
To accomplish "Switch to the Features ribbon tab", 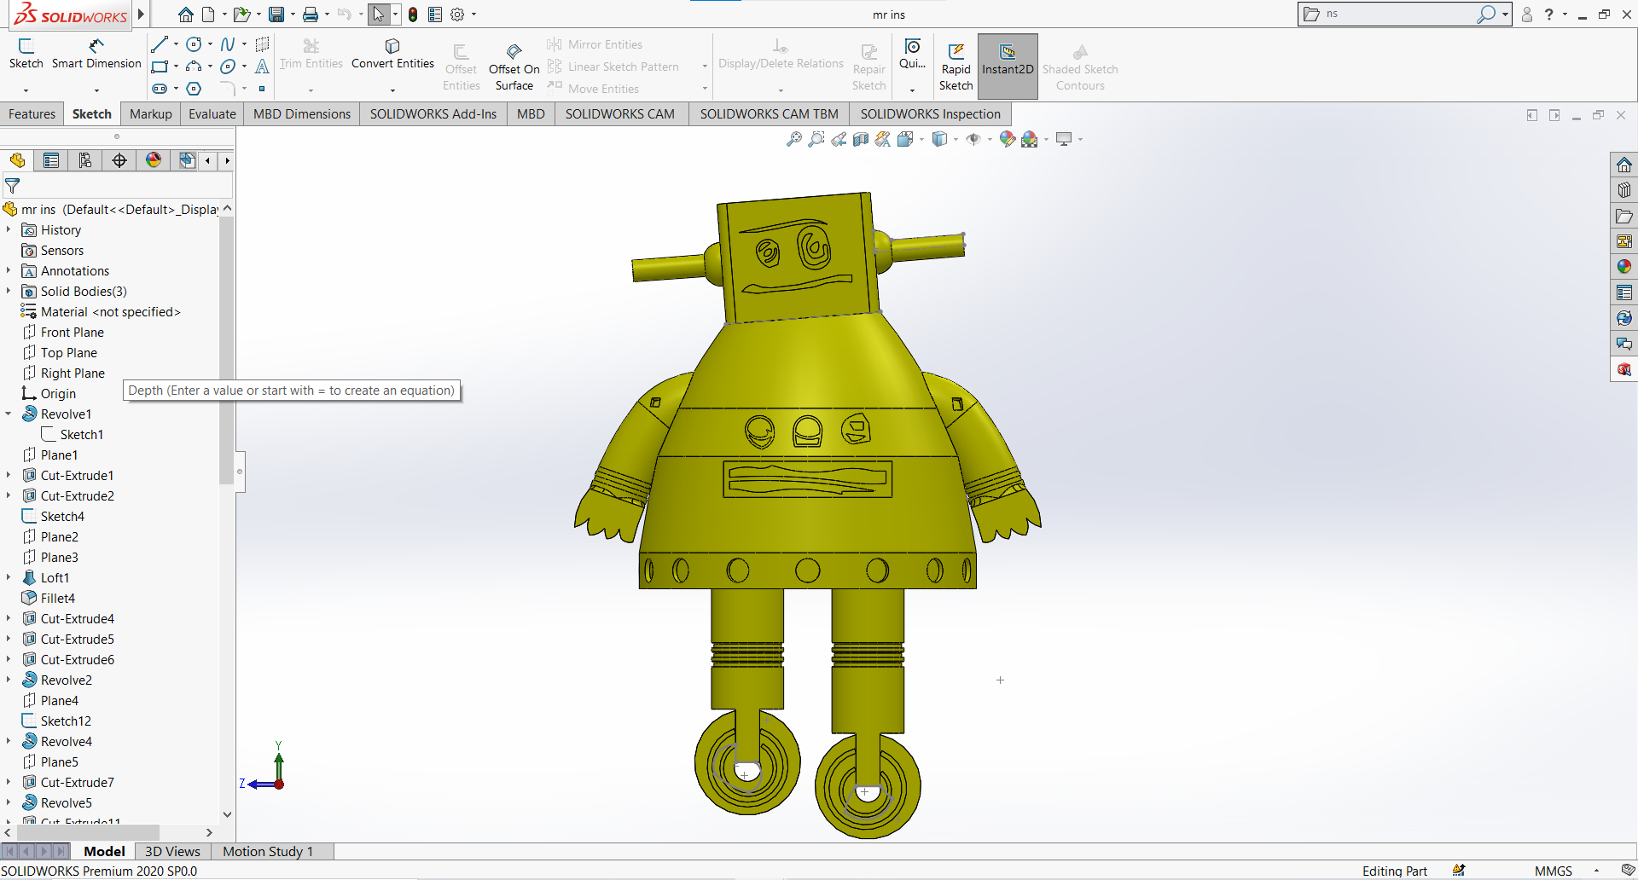I will click(x=32, y=113).
